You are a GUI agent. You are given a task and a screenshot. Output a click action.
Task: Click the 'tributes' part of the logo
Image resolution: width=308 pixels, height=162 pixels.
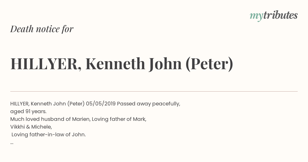(x=280, y=15)
